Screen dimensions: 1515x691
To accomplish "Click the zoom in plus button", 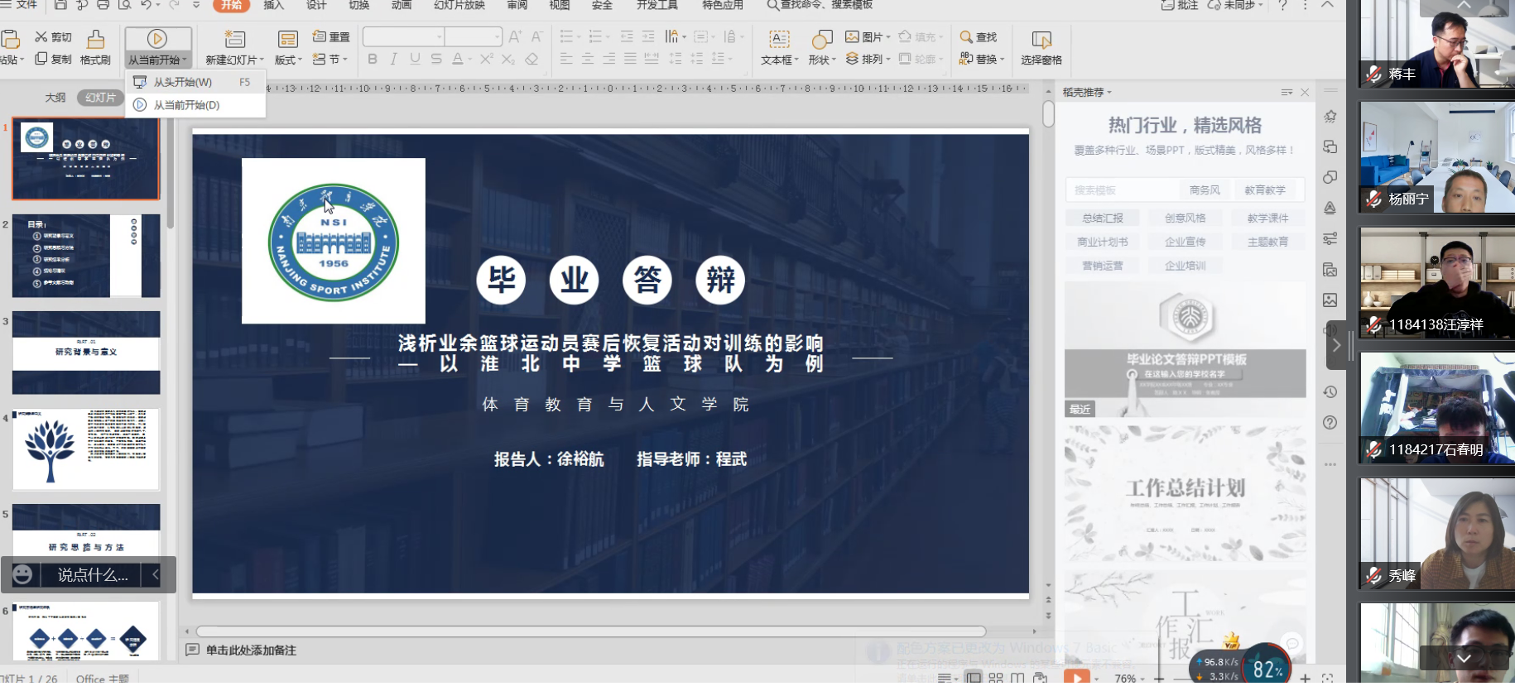I will [1306, 678].
